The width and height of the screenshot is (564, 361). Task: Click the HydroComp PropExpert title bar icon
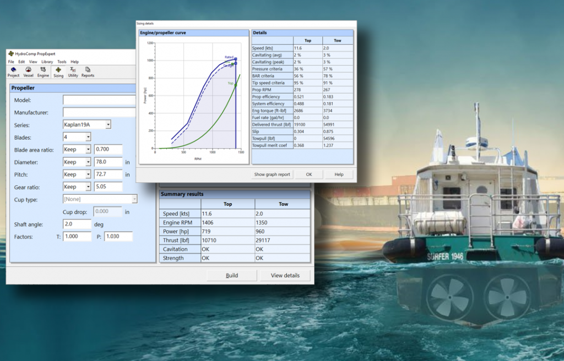10,53
